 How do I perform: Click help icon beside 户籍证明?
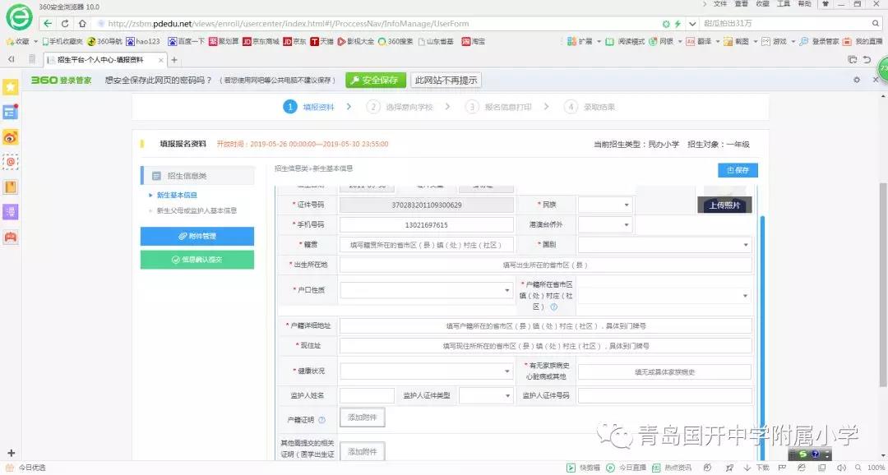click(x=321, y=420)
